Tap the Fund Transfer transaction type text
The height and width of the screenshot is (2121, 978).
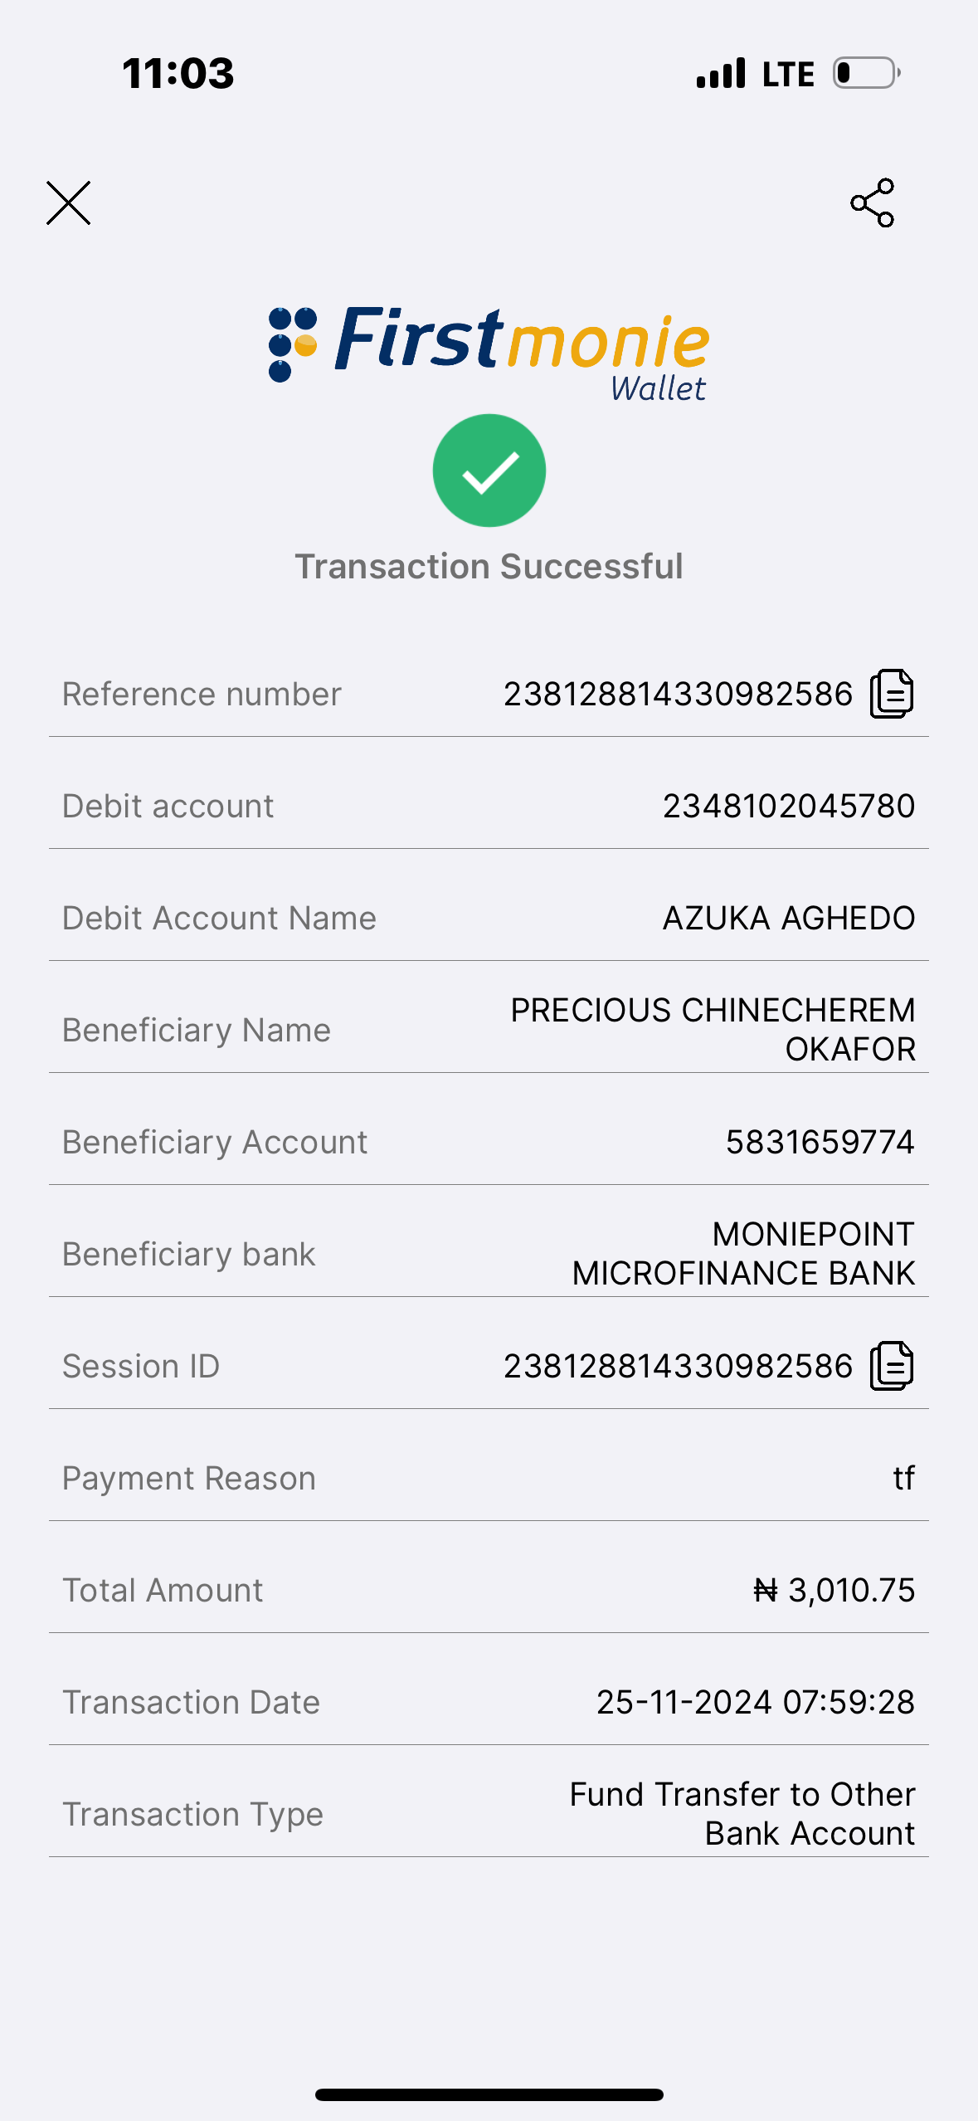(742, 1813)
